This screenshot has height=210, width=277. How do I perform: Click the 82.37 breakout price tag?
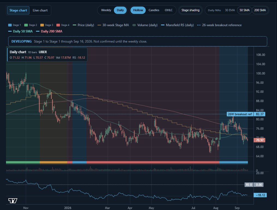pos(260,114)
